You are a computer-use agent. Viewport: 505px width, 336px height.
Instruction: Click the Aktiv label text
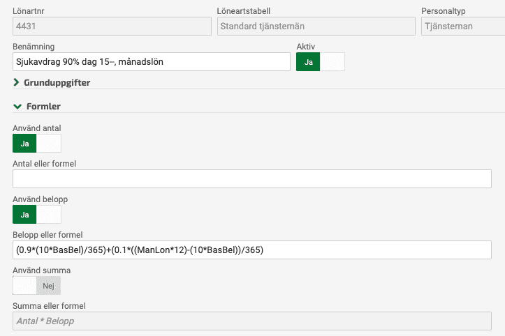coord(306,46)
